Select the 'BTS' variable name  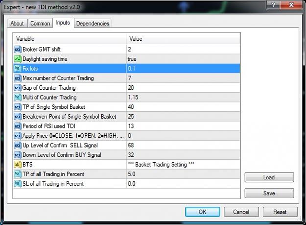click(x=27, y=164)
